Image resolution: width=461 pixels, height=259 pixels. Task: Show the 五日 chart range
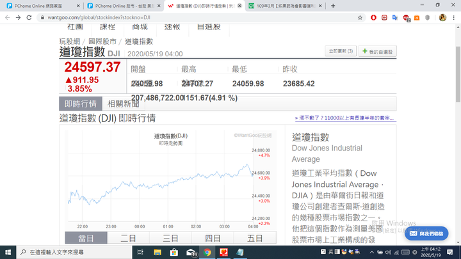[255, 238]
